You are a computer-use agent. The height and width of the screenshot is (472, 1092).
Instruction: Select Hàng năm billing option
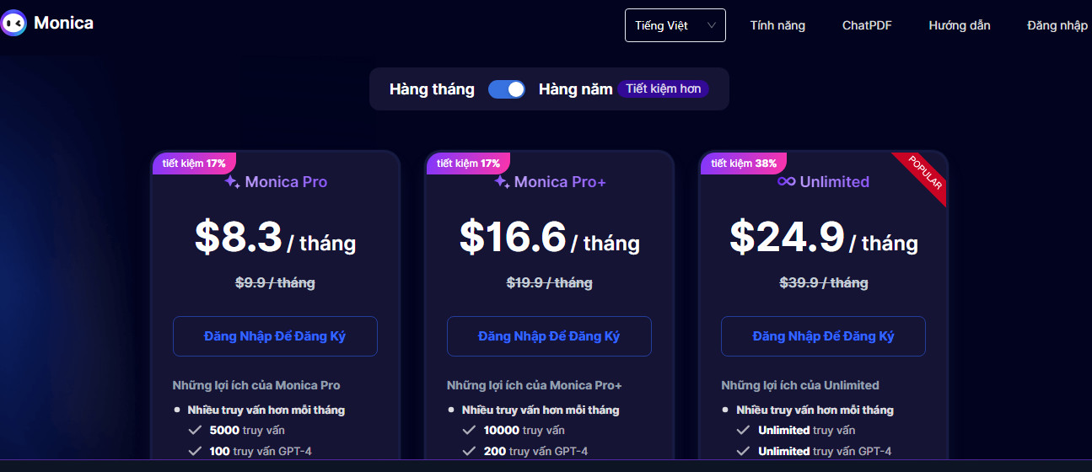(576, 88)
